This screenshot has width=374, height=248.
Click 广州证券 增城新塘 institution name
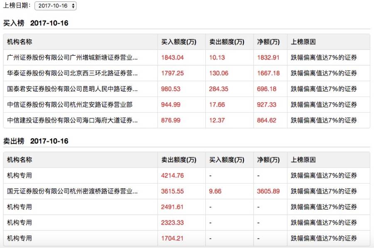[x=72, y=57]
